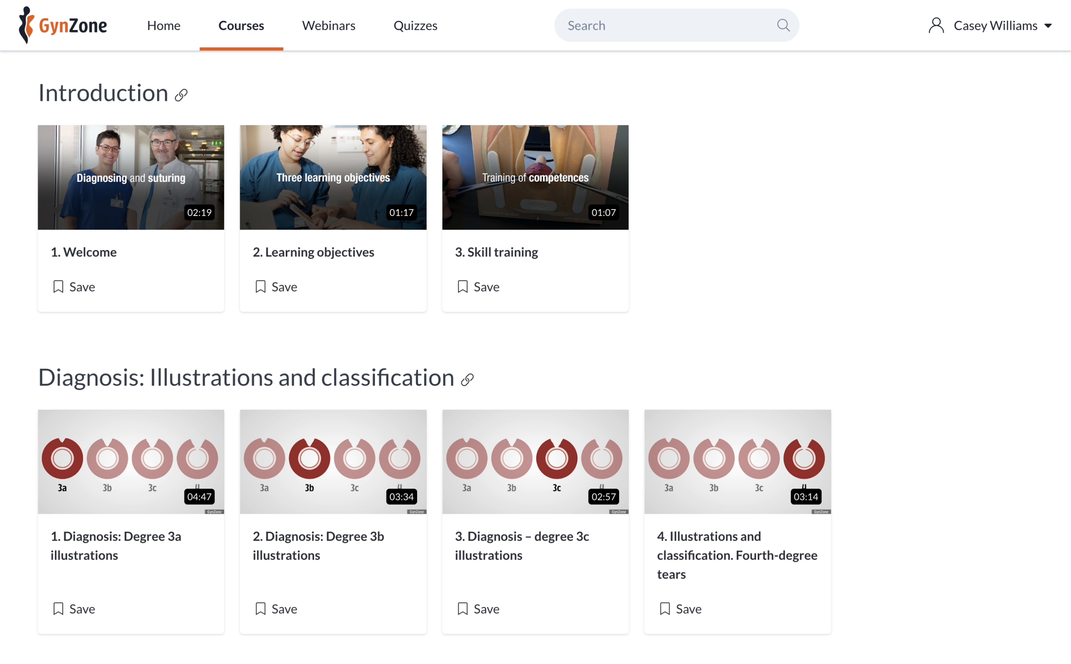This screenshot has width=1071, height=664.
Task: Copy link icon beside Introduction heading
Action: coord(181,95)
